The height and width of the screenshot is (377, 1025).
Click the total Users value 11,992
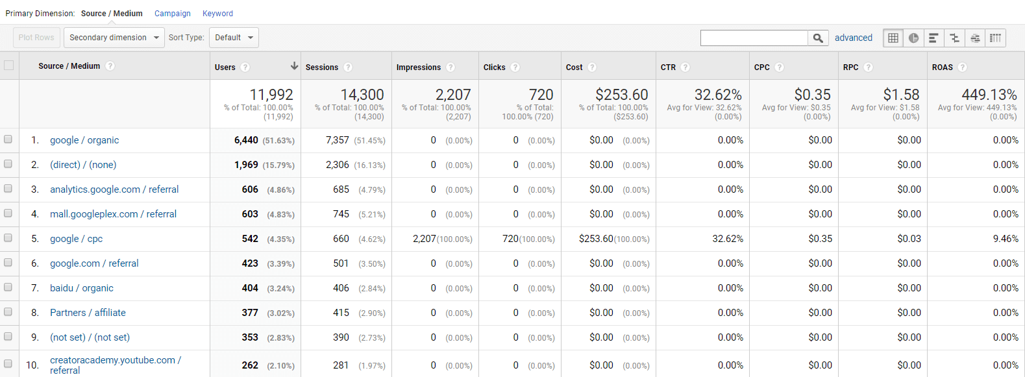[x=271, y=95]
